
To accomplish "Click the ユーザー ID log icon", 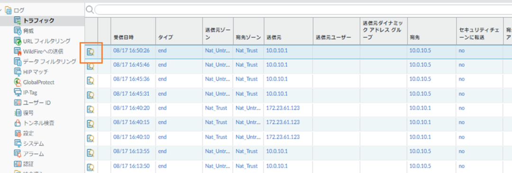I will click(x=18, y=103).
